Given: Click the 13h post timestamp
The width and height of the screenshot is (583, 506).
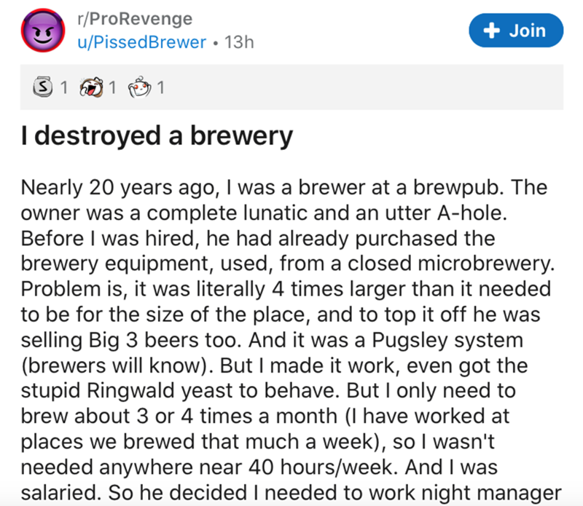Looking at the screenshot, I should [x=239, y=42].
